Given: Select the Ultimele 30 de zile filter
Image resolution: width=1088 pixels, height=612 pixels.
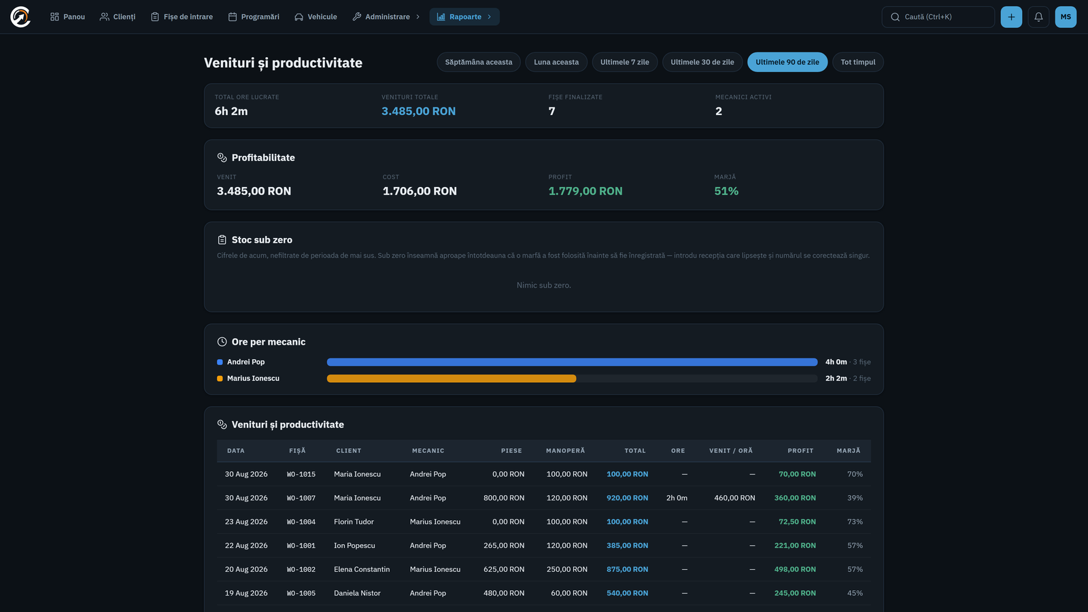Looking at the screenshot, I should tap(702, 62).
